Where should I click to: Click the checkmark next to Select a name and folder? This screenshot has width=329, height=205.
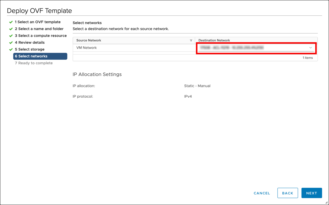(x=11, y=29)
